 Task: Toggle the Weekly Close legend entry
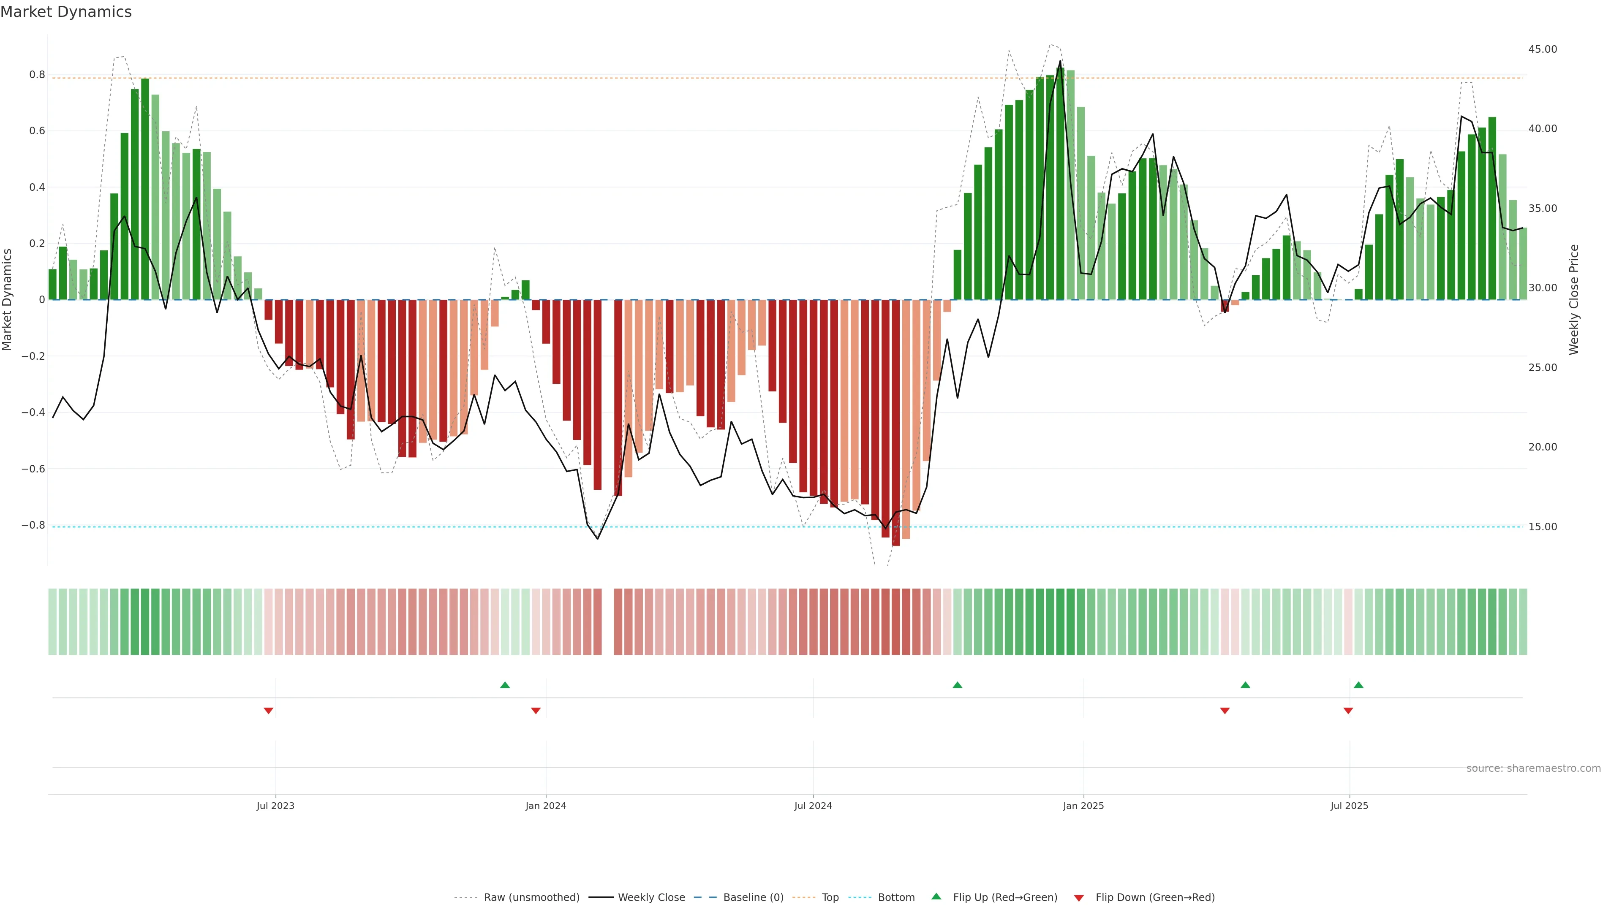pos(651,897)
